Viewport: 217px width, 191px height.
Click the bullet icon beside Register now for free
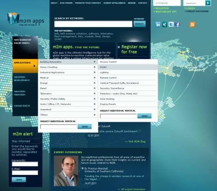pyautogui.click(x=119, y=47)
